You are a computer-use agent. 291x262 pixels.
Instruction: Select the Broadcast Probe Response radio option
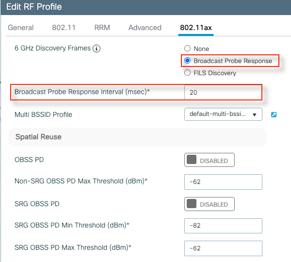[188, 61]
